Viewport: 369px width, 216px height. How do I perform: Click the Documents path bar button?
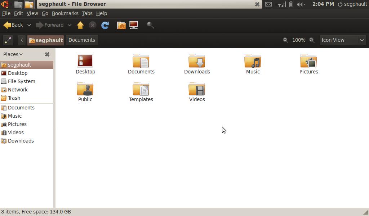[82, 40]
